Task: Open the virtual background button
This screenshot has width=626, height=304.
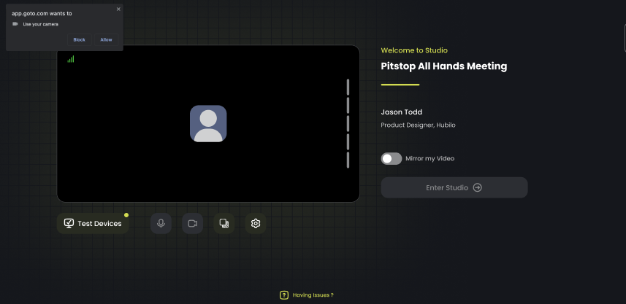Action: click(224, 224)
